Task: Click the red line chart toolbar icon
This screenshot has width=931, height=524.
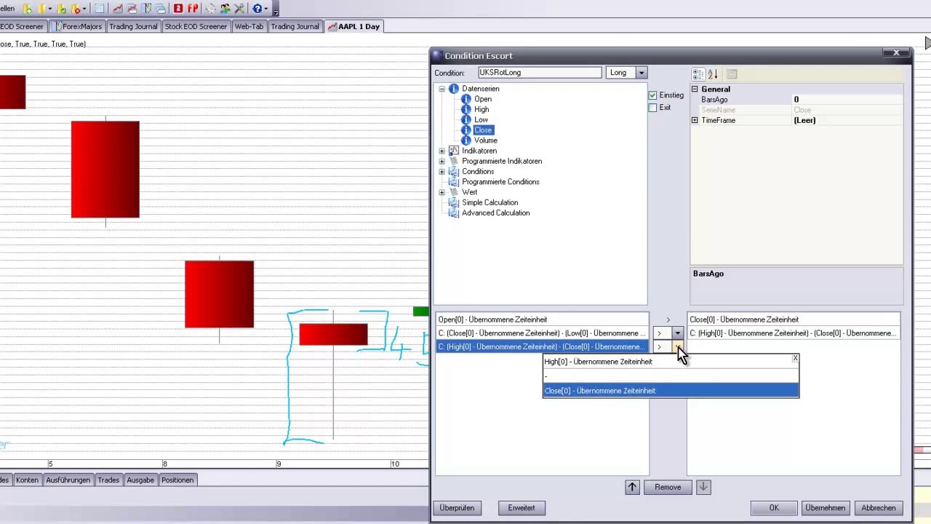Action: click(118, 9)
